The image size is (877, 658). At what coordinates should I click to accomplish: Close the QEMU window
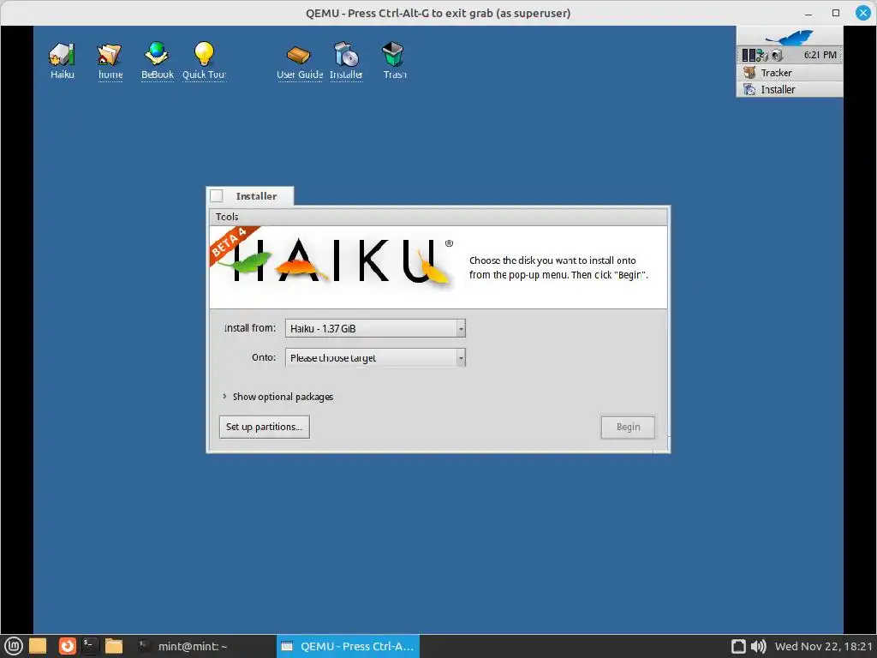click(x=863, y=13)
